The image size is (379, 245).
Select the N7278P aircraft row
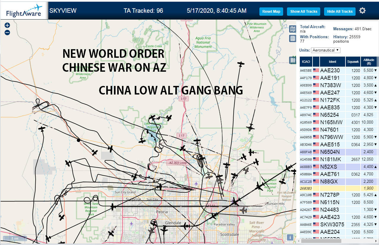tap(339, 195)
